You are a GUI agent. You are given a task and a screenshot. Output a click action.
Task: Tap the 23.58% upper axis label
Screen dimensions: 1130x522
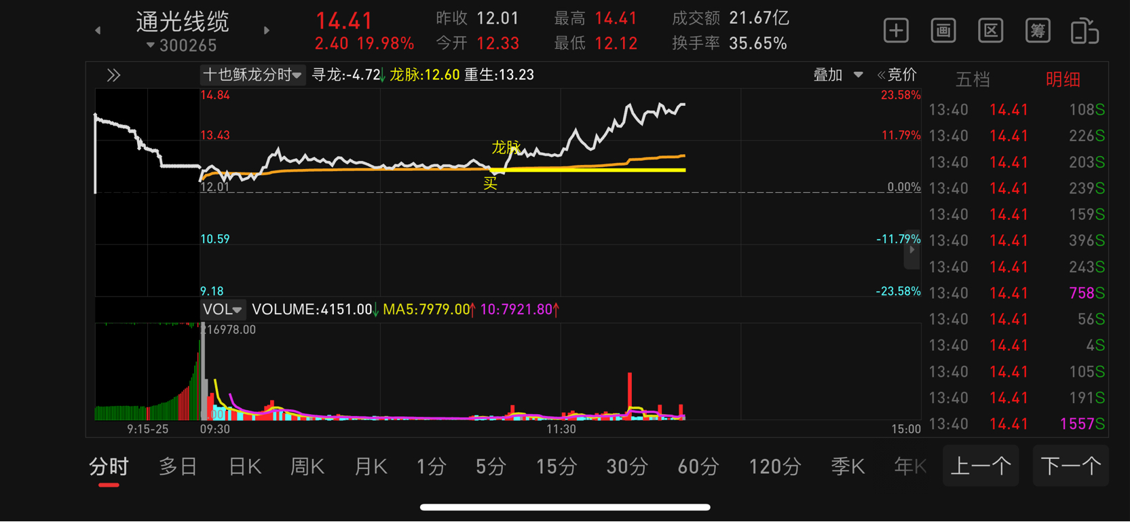[901, 95]
